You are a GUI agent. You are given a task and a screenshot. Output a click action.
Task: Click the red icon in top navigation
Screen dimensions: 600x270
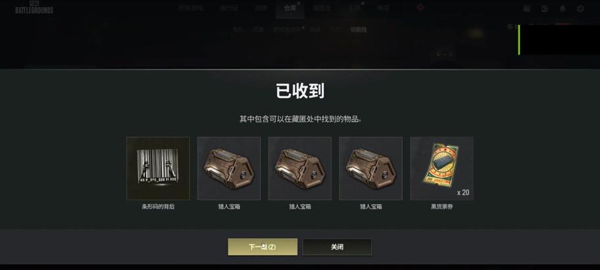420,8
